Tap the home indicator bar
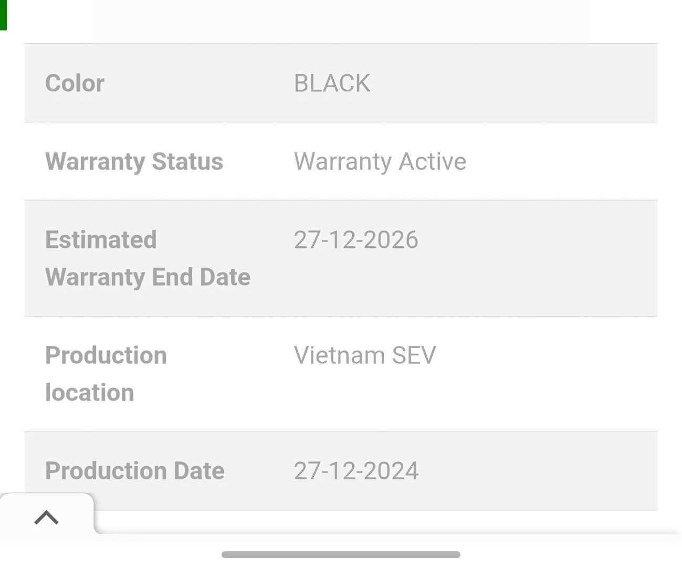Image resolution: width=682 pixels, height=567 pixels. tap(341, 554)
